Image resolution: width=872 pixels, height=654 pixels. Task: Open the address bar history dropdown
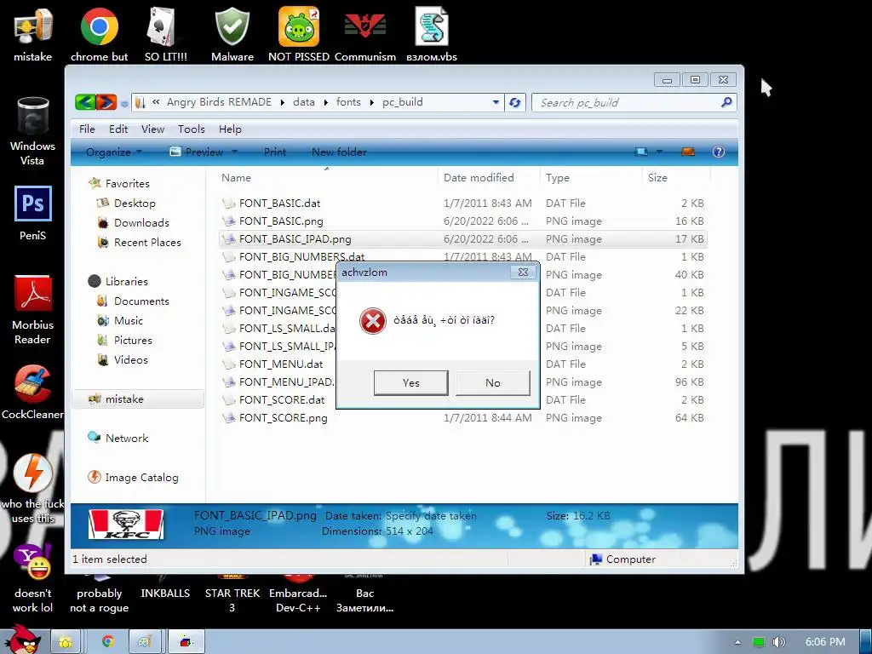coord(496,102)
